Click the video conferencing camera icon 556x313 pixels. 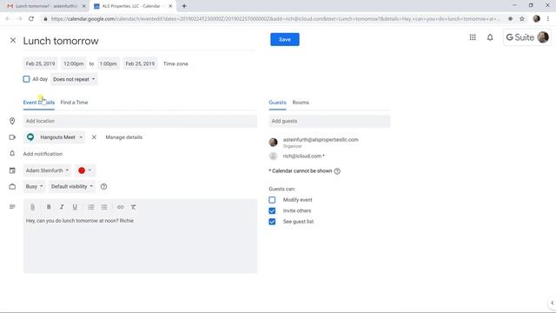pyautogui.click(x=12, y=137)
